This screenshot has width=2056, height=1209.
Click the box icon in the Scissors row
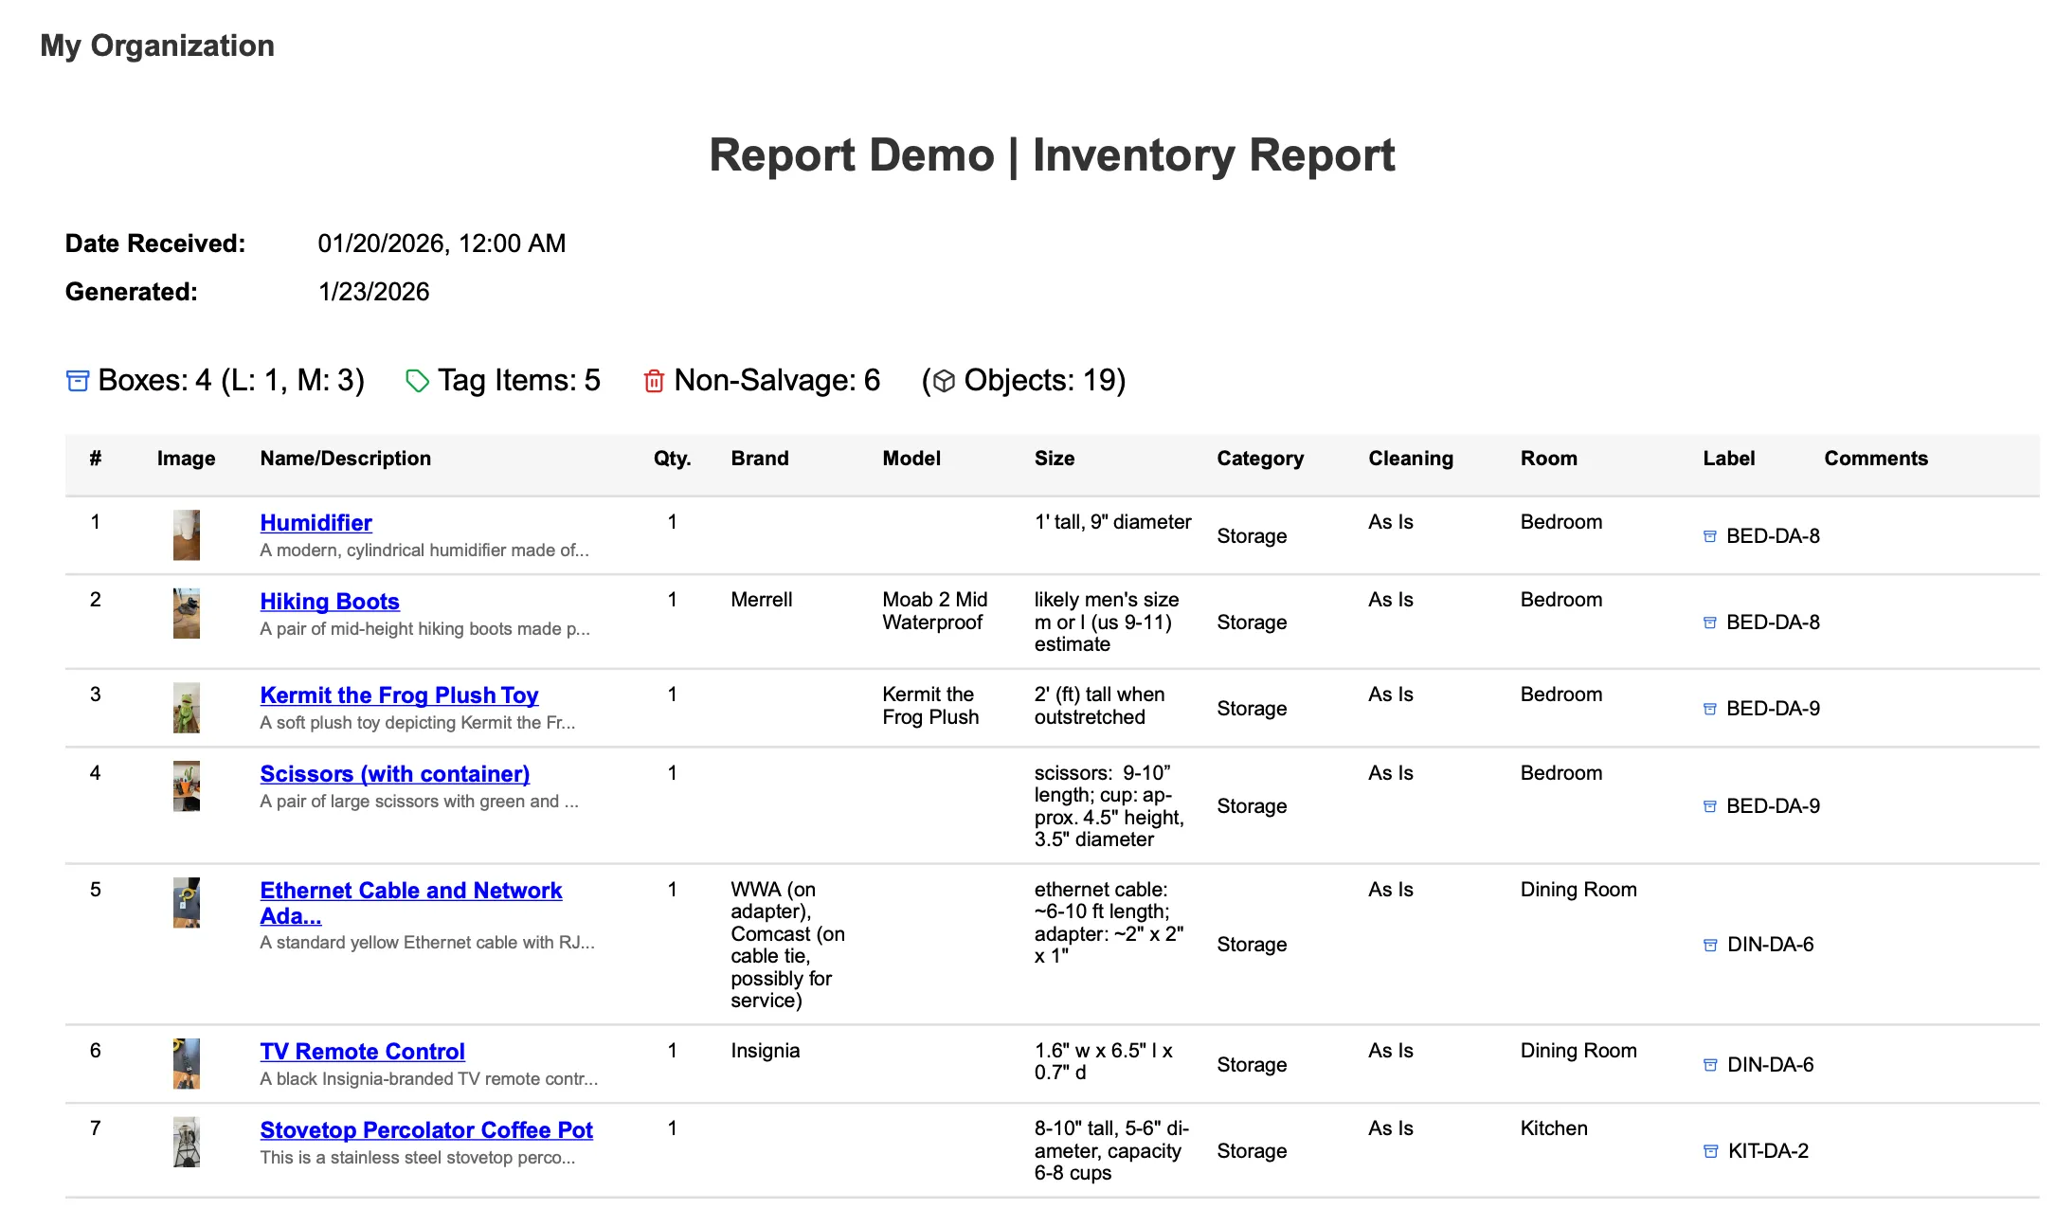(1710, 806)
